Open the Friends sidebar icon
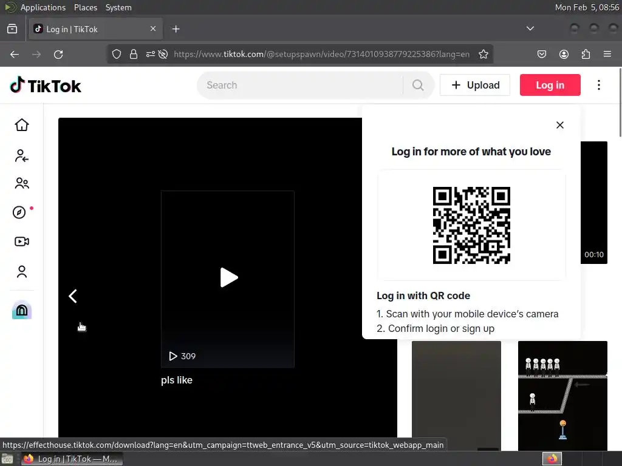 click(x=22, y=183)
